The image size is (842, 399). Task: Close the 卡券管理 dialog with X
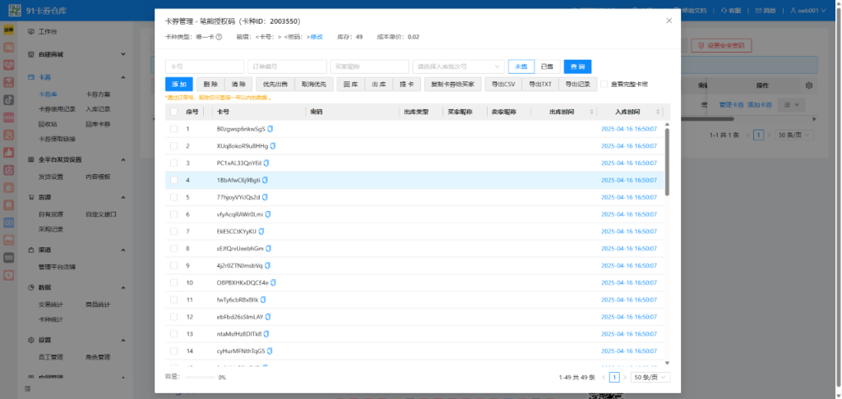click(x=669, y=21)
